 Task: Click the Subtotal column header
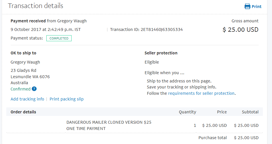[x=250, y=112]
